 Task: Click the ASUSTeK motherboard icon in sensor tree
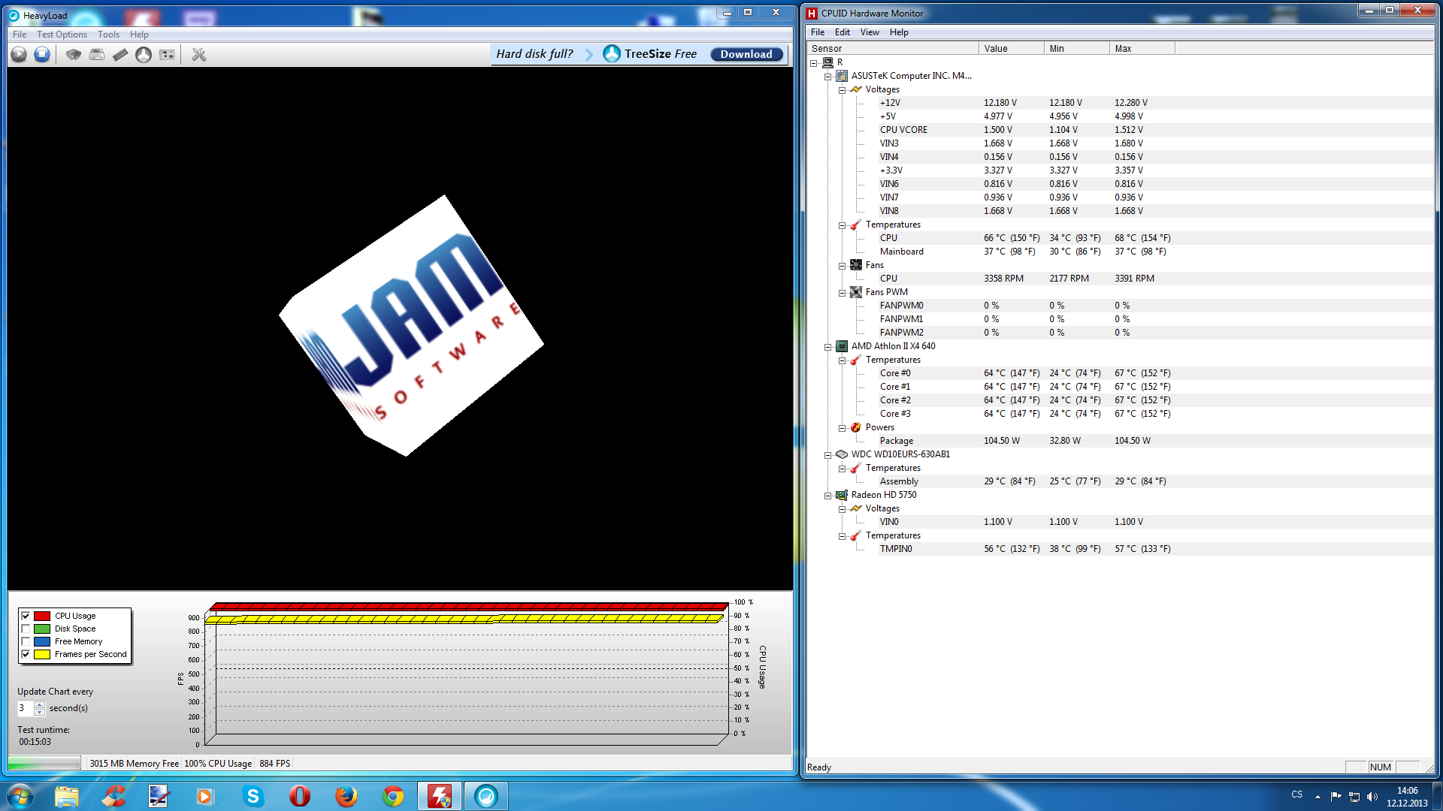(842, 76)
